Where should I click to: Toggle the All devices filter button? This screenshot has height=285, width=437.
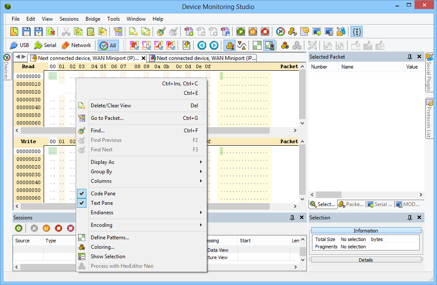point(108,45)
